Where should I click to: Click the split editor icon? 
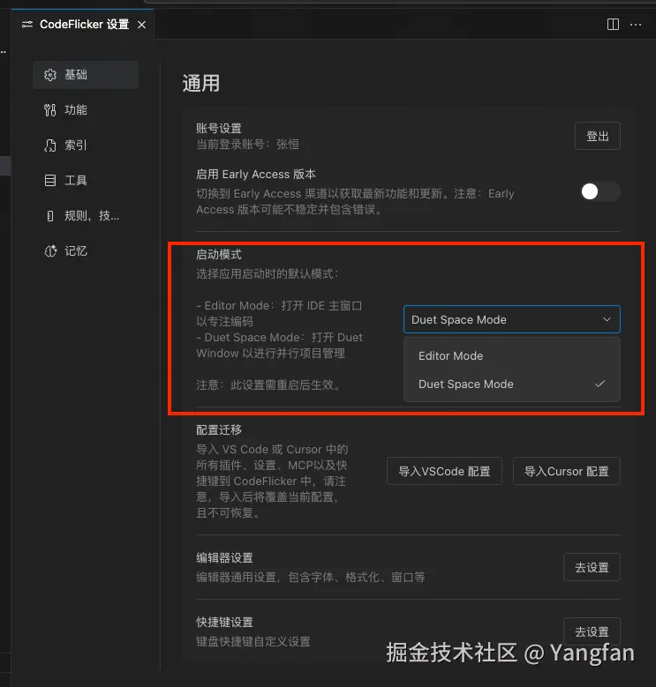click(x=613, y=25)
